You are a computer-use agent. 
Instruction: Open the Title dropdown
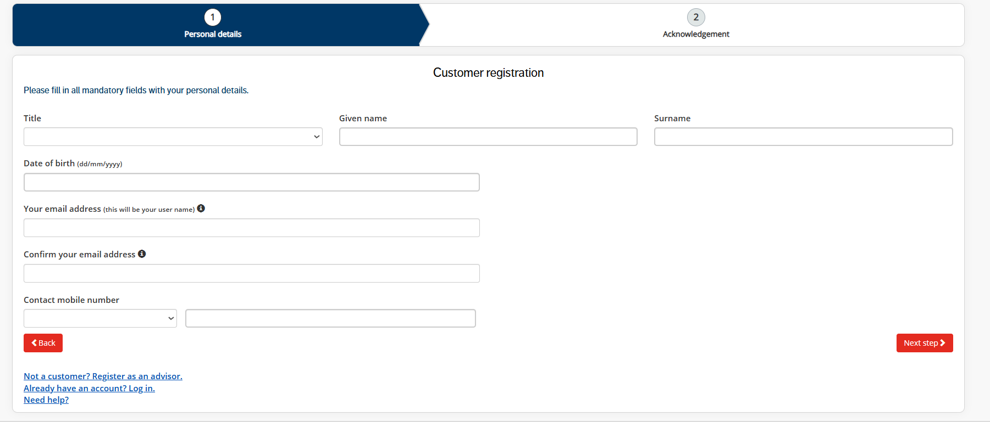[x=173, y=137]
